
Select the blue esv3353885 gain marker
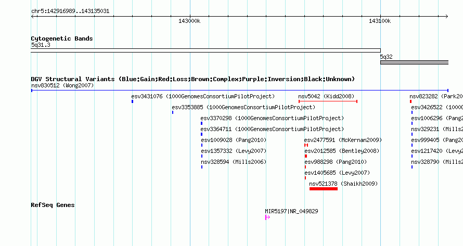pos(173,112)
